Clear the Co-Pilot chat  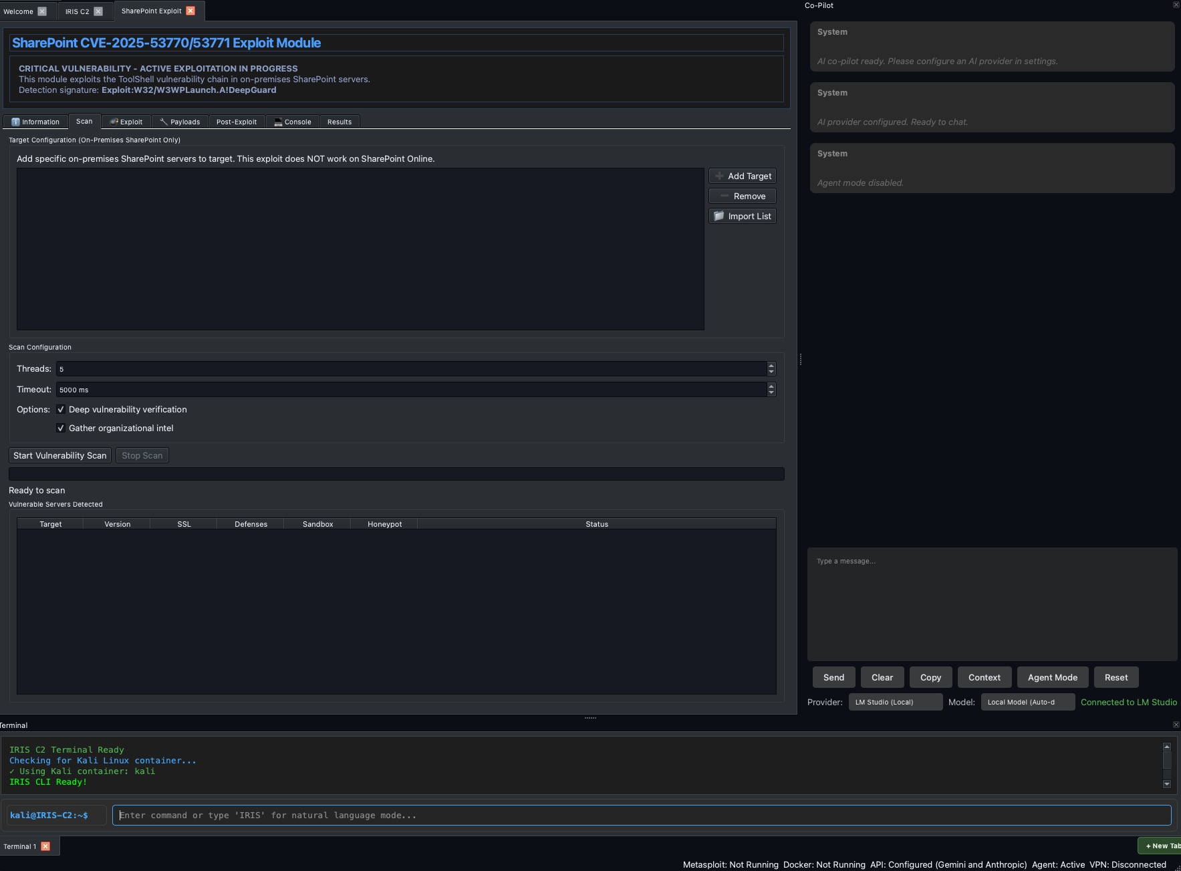coord(882,677)
